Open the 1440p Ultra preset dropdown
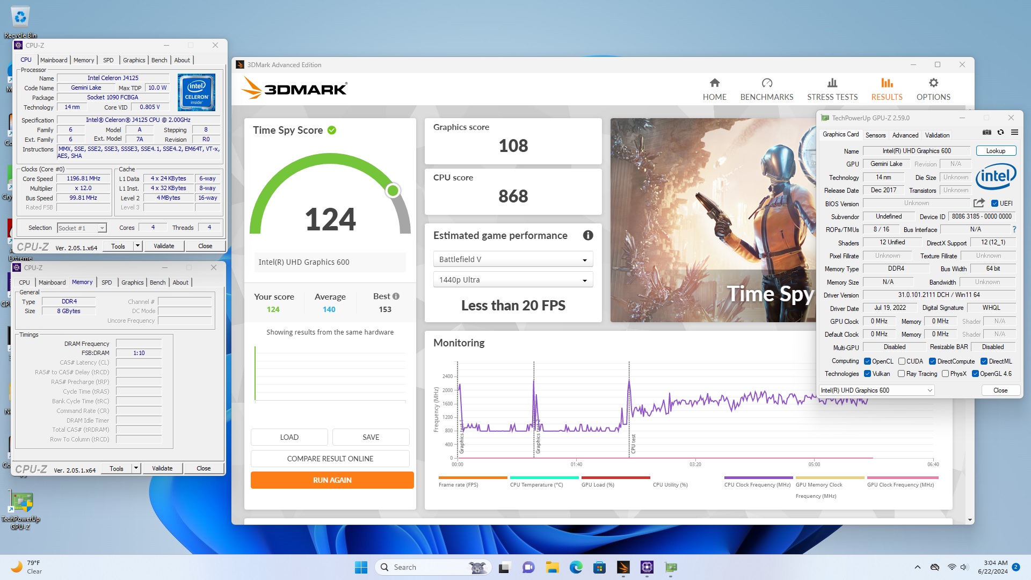This screenshot has width=1031, height=580. 513,280
